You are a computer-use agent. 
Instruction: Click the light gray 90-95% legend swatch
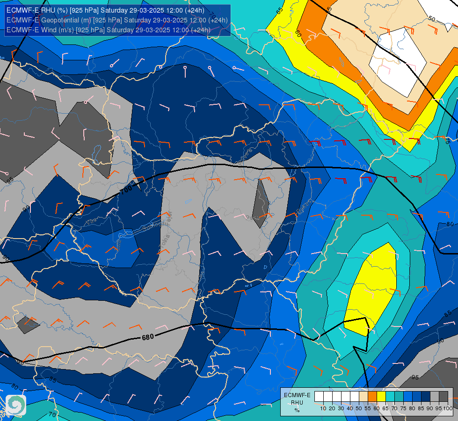pyautogui.click(x=435, y=397)
